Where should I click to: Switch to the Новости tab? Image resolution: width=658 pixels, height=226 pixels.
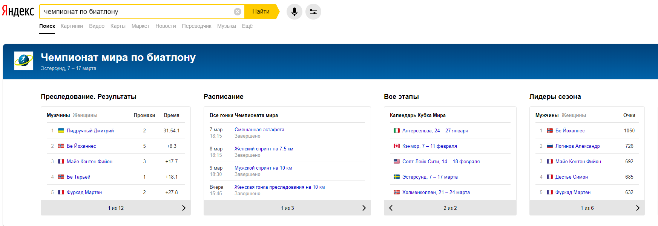[166, 26]
